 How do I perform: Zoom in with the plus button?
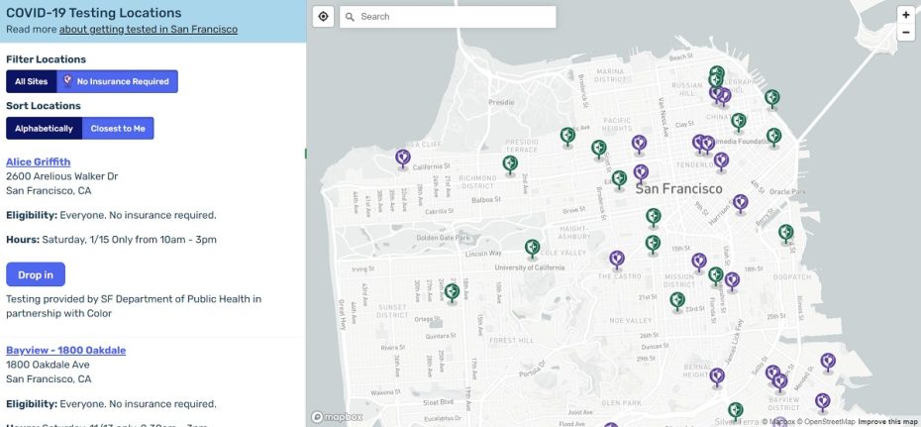tap(905, 15)
